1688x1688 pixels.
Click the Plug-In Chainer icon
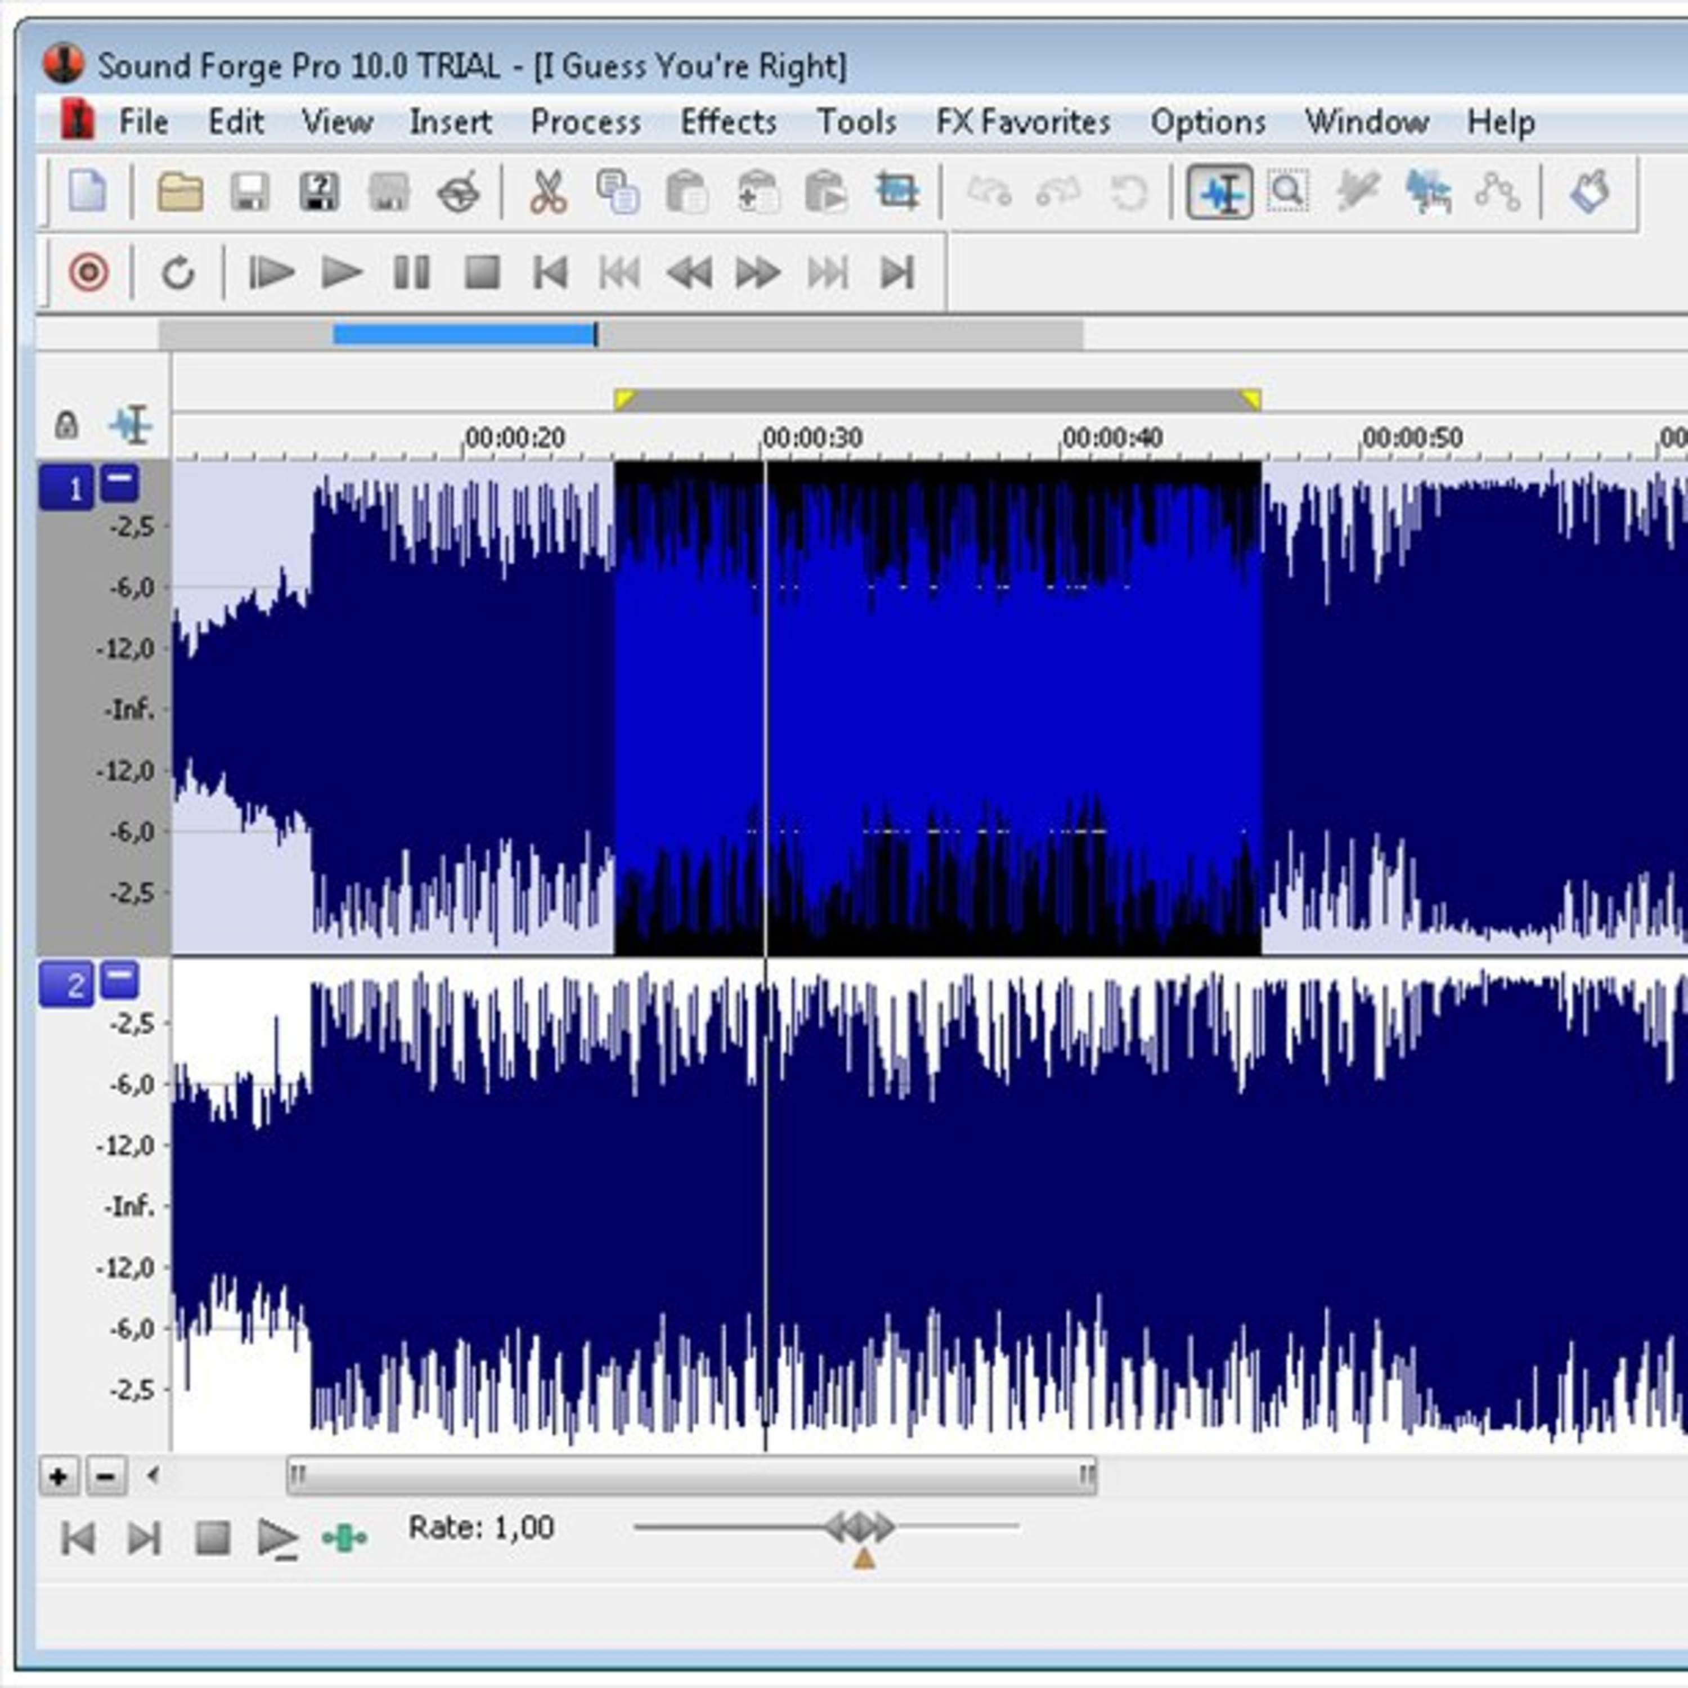coord(1590,191)
